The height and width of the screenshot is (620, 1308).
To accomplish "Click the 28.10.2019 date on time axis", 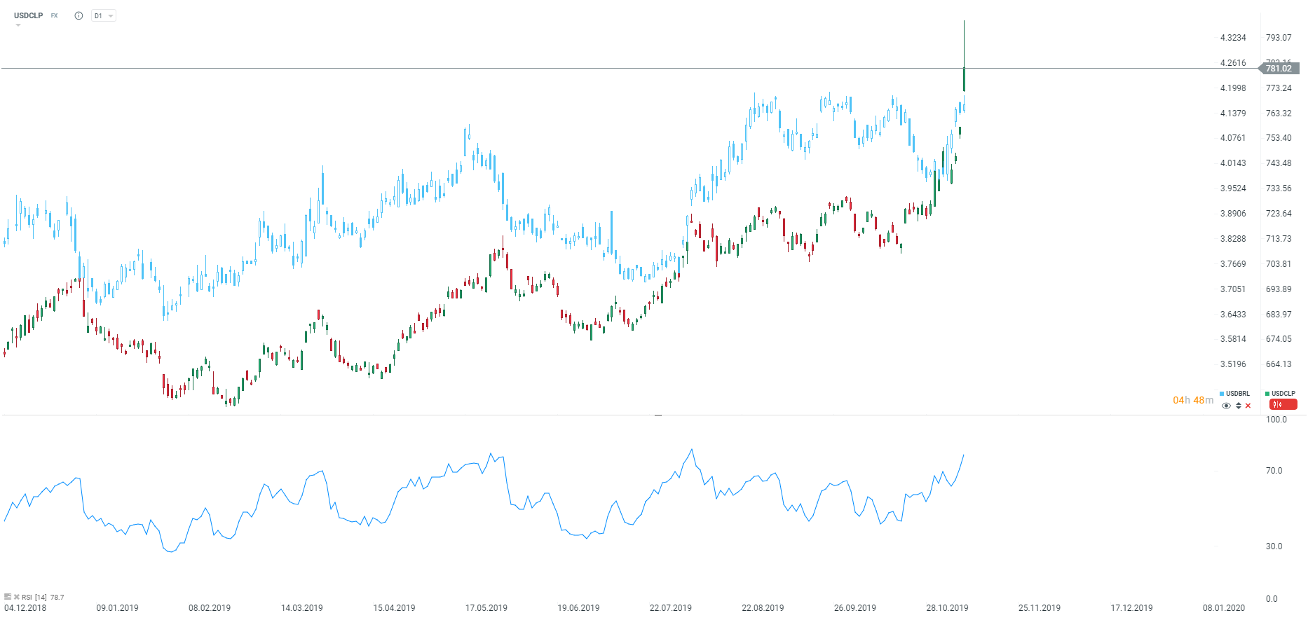I will tap(947, 607).
